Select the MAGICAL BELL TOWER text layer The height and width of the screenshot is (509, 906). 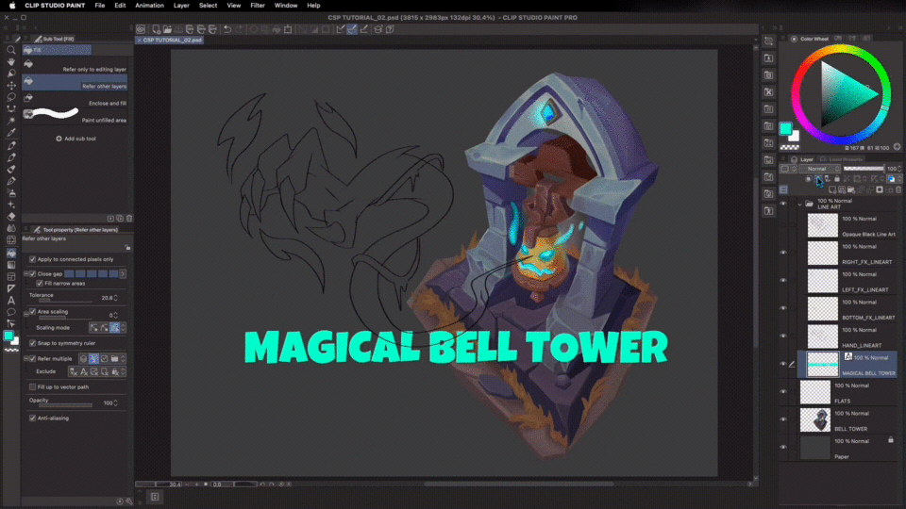[847, 364]
